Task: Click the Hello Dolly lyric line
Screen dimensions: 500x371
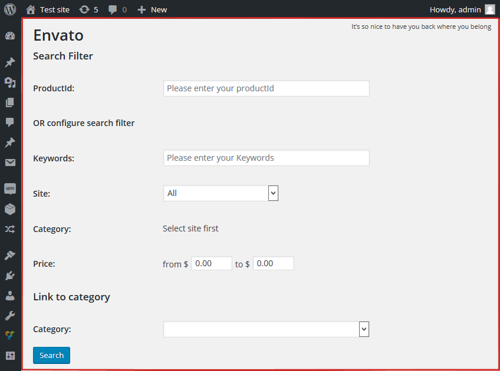Action: click(421, 26)
